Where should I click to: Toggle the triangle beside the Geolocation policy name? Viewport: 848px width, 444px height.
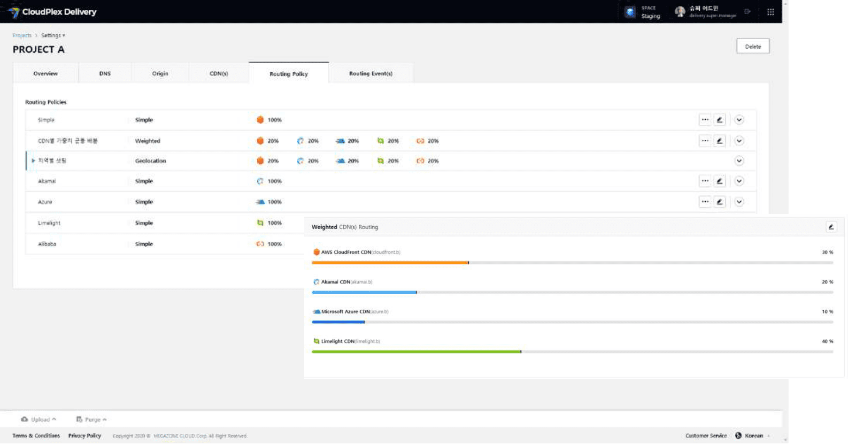click(x=33, y=161)
